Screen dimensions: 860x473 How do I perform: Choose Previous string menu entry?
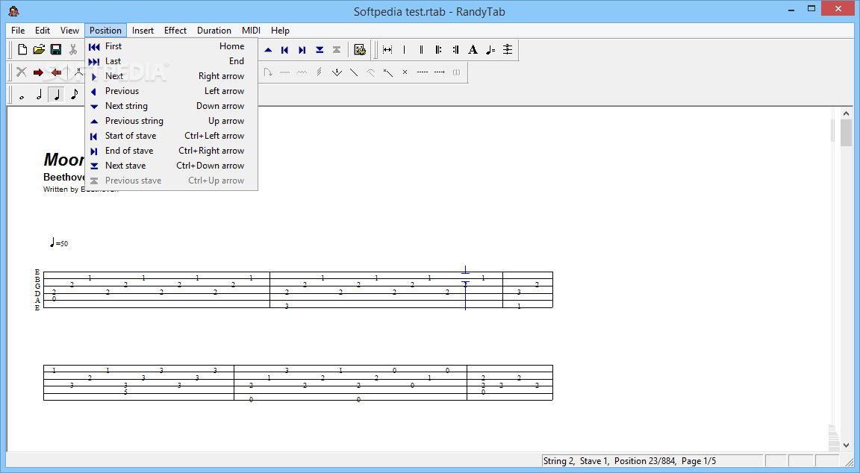171,121
